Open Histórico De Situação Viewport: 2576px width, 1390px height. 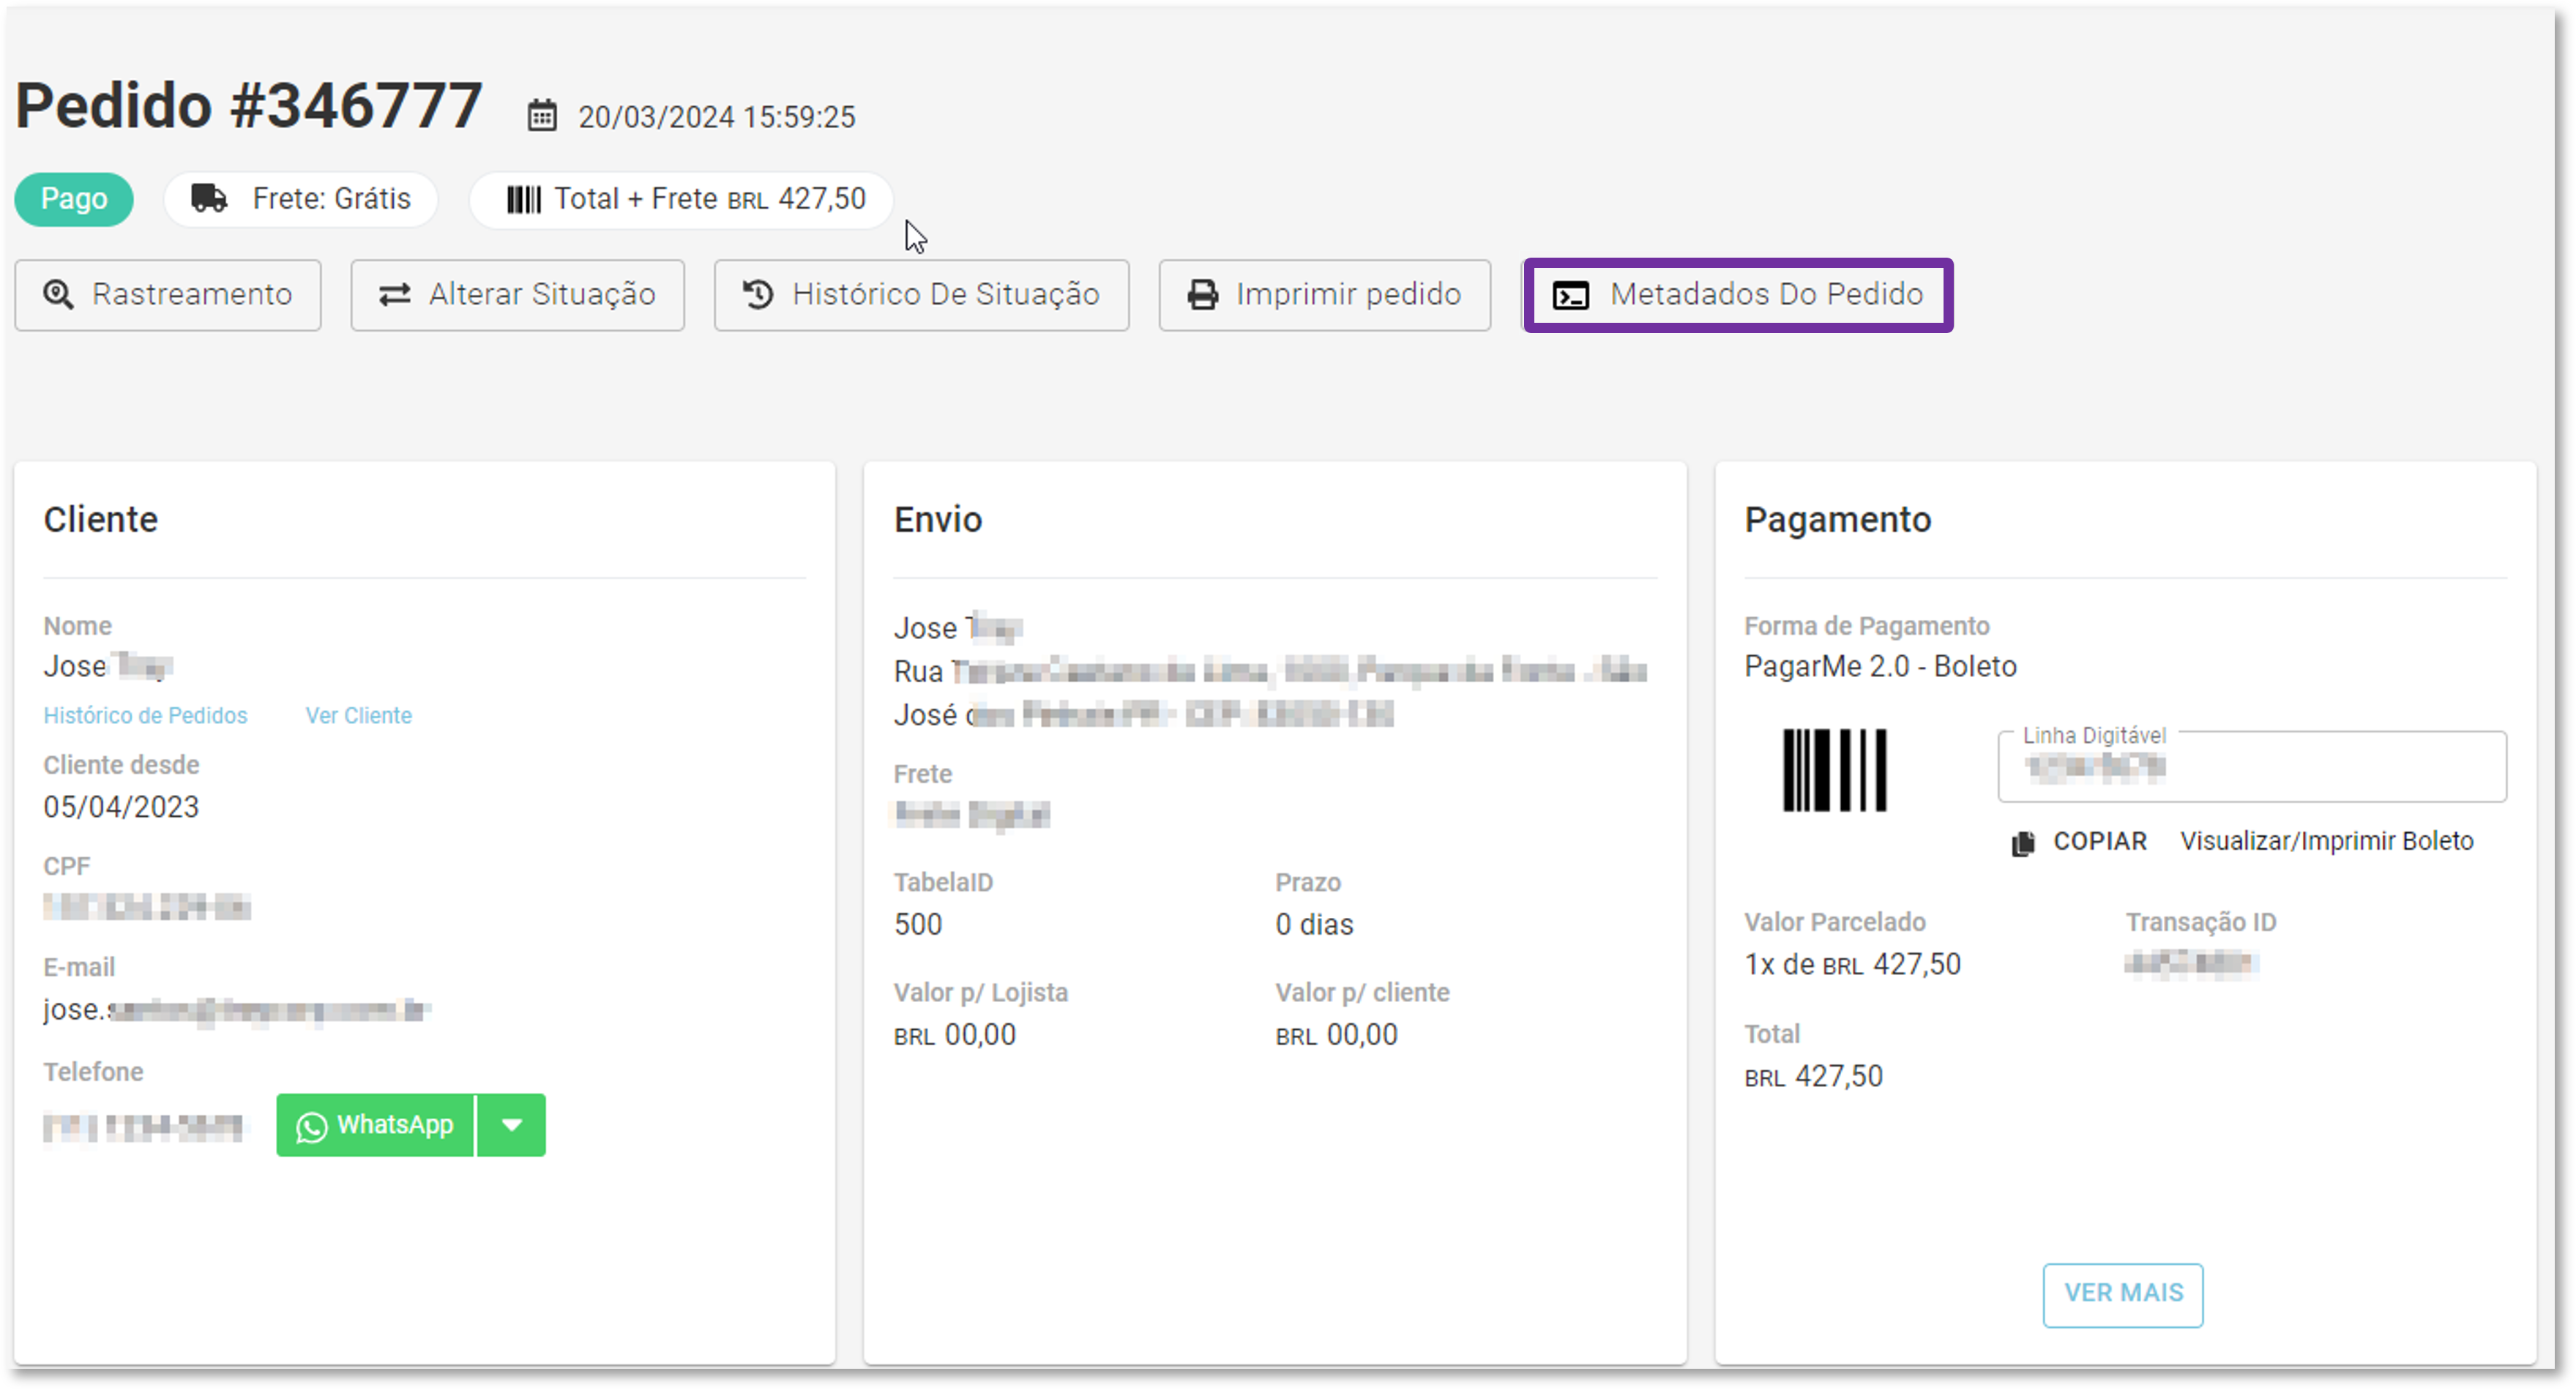pos(921,295)
